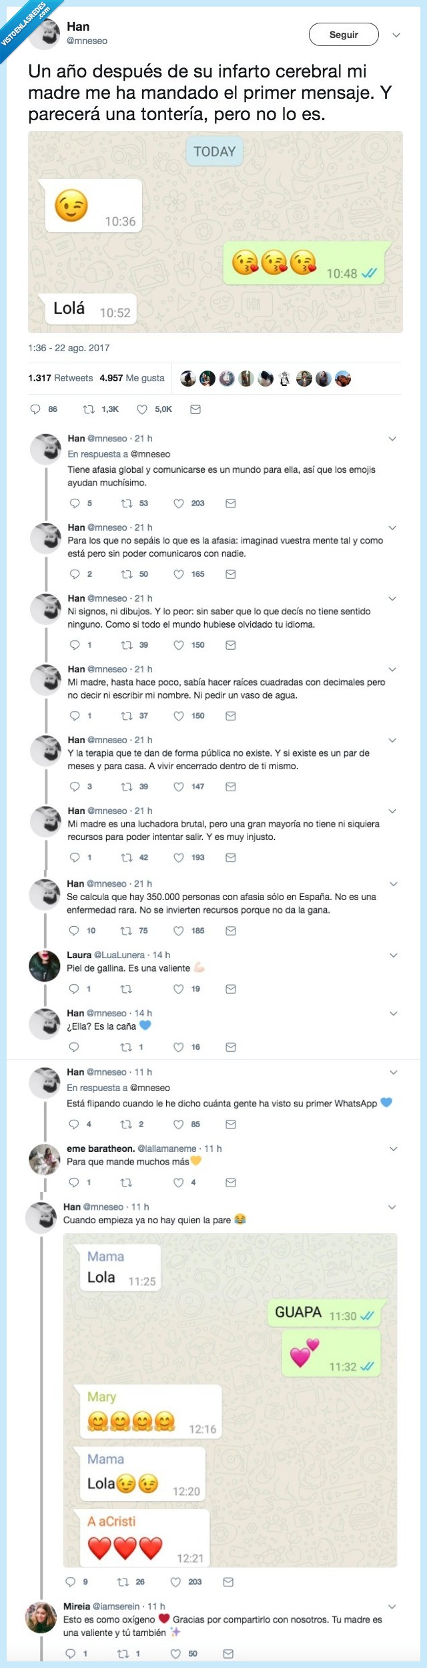
Task: Reply to the afasia global tweet
Action: [x=73, y=503]
